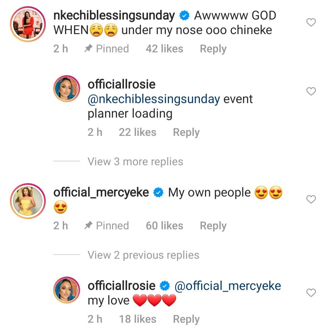This screenshot has height=331, width=334.
Task: Reply to officiallrosie's event planner comment
Action: [186, 132]
